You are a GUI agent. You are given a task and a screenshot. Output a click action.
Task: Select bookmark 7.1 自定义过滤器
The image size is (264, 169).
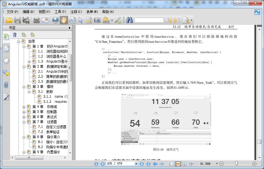pos(52,127)
